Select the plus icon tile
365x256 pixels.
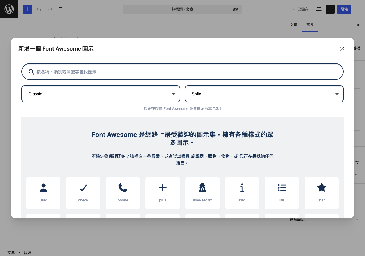tap(163, 193)
